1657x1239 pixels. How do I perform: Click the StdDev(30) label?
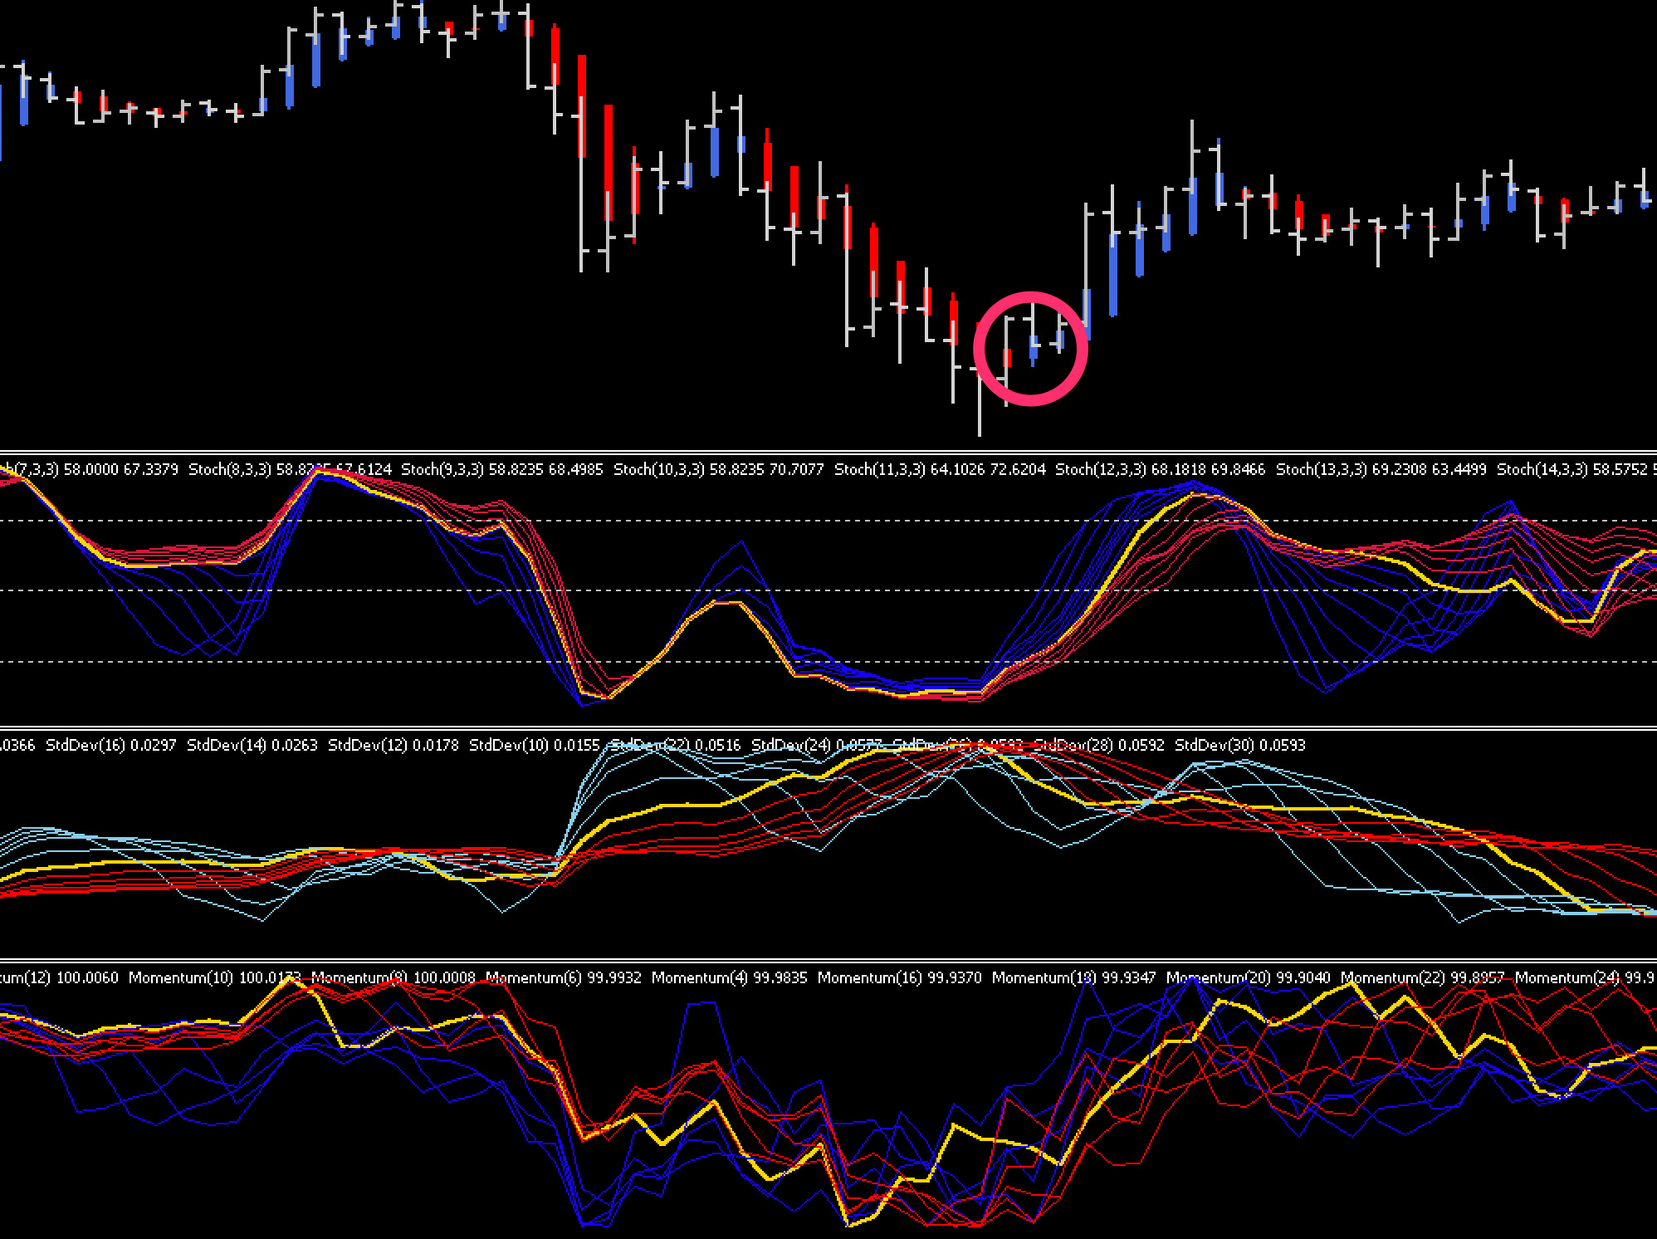[x=1215, y=745]
